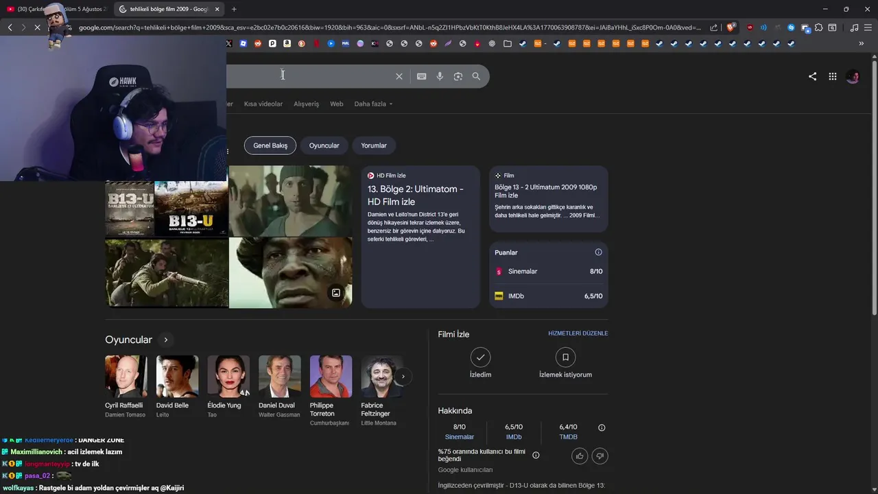
Task: Select the Yorumlar chip
Action: (374, 145)
